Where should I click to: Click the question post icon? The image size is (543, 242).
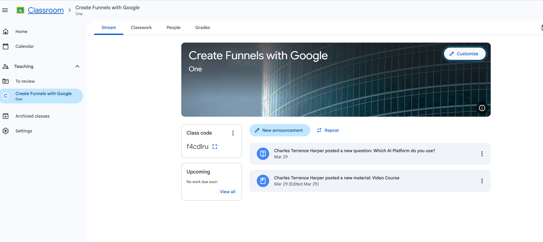click(263, 154)
